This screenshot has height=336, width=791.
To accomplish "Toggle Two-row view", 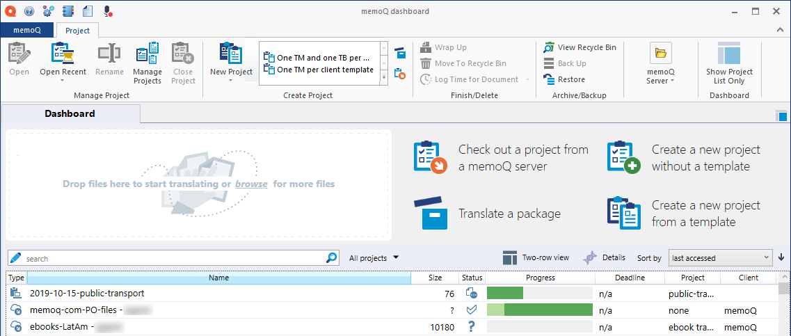I will click(536, 258).
